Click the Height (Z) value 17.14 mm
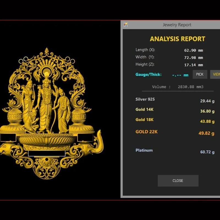This screenshot has width=220, height=220. (194, 65)
